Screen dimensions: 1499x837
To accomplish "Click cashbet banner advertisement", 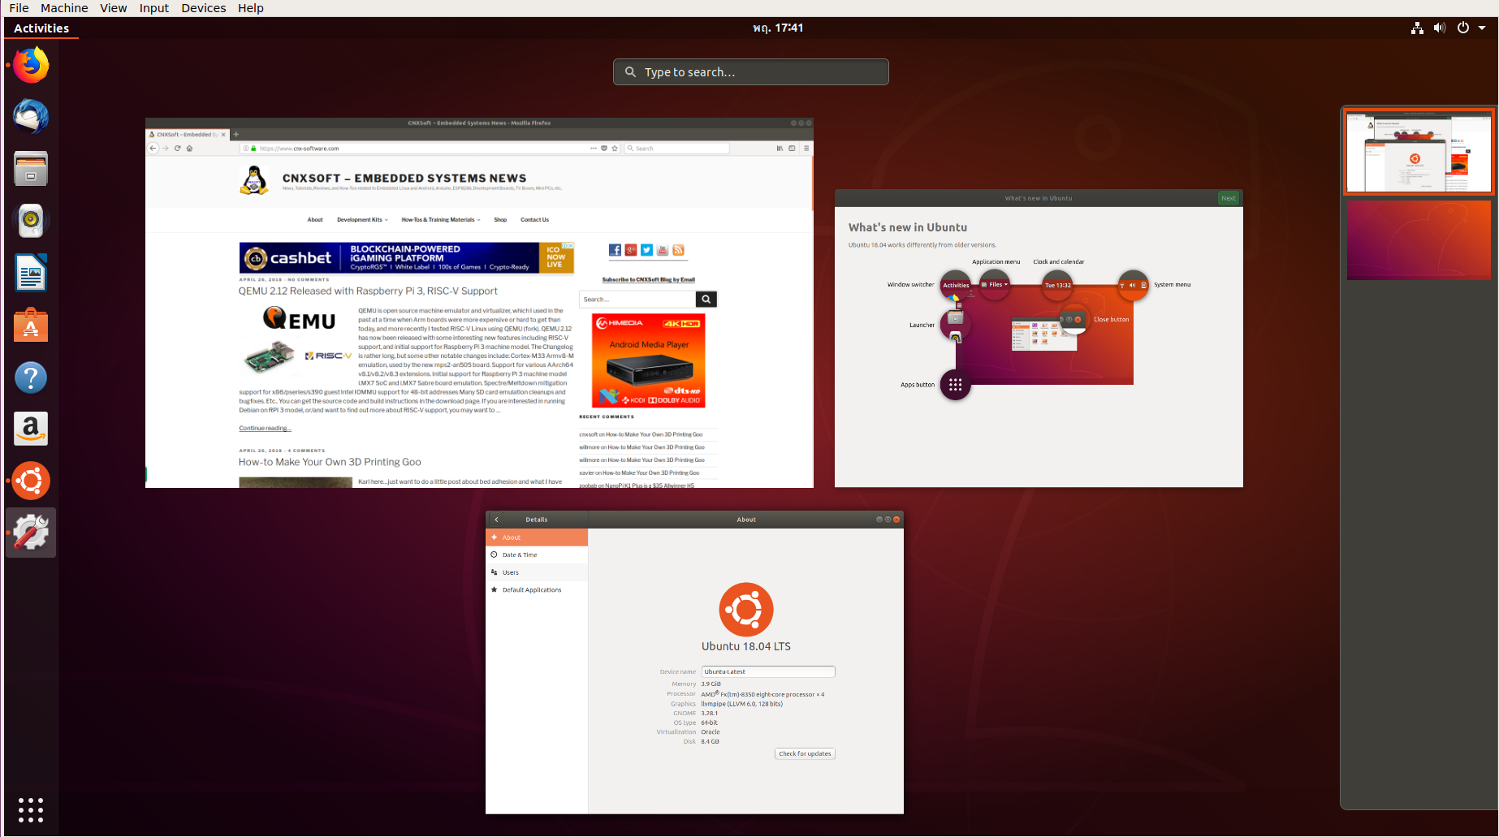I will pyautogui.click(x=407, y=258).
